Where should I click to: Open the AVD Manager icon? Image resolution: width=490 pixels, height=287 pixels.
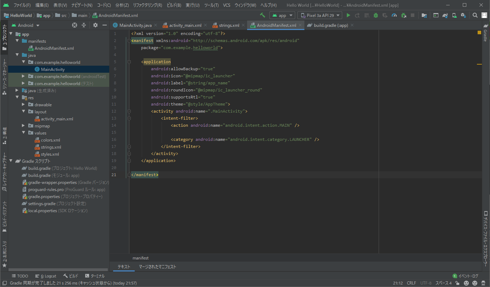(454, 15)
